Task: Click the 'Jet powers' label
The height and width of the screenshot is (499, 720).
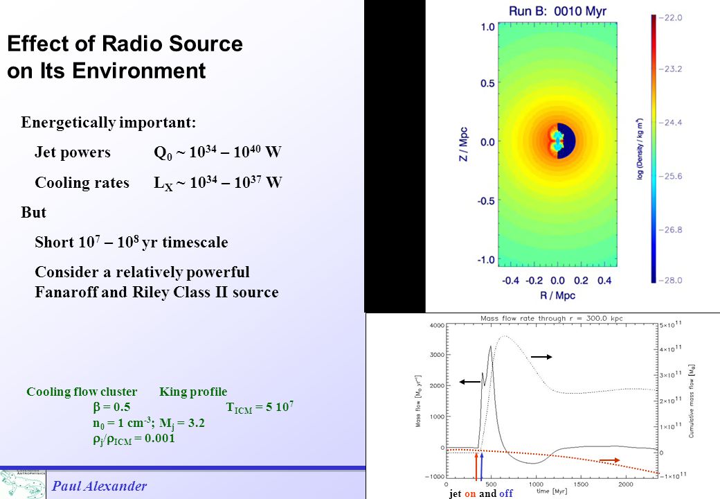Action: point(73,152)
